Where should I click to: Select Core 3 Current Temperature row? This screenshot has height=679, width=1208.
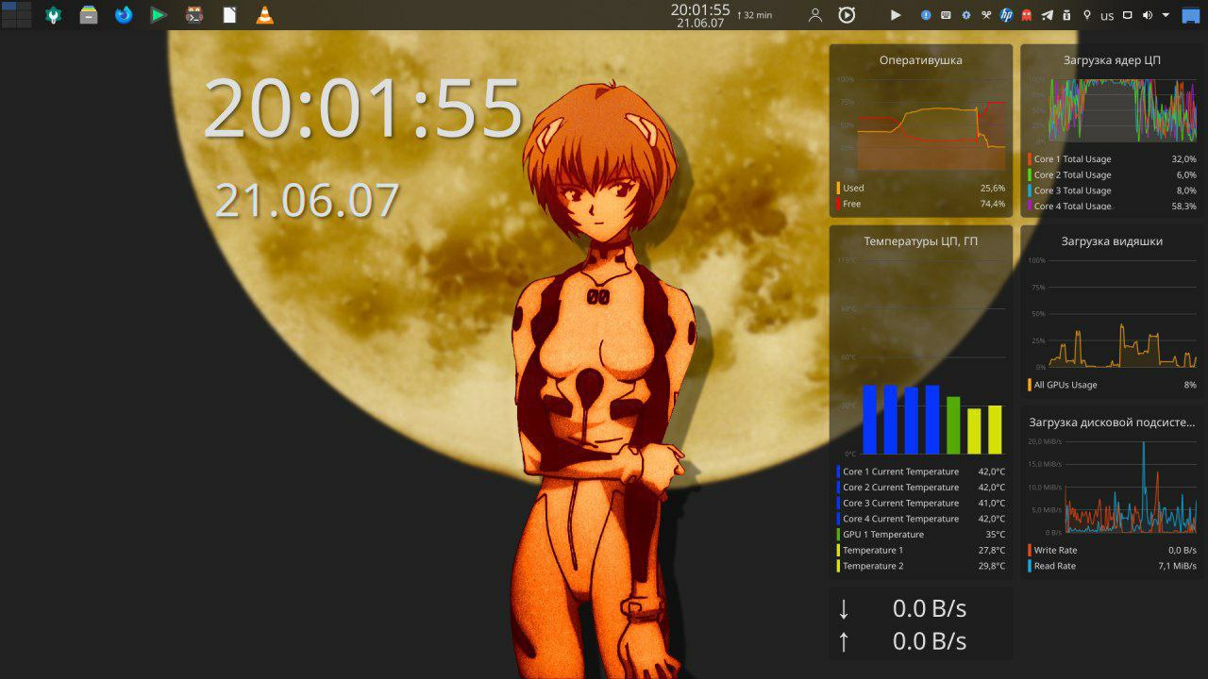921,503
